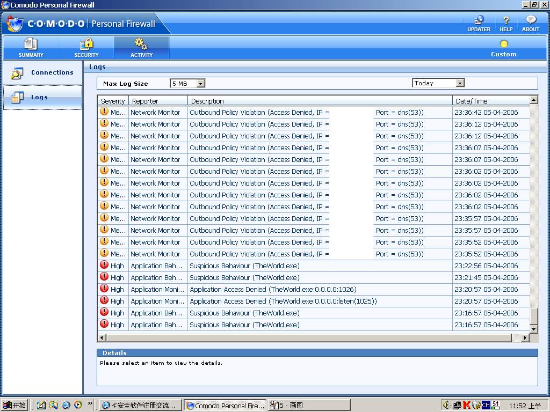Viewport: 550px width, 412px height.
Task: Open the Help question mark icon
Action: coord(506,20)
